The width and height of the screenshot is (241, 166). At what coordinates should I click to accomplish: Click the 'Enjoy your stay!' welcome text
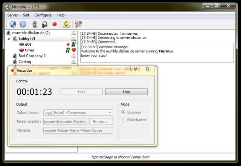[x=94, y=55]
